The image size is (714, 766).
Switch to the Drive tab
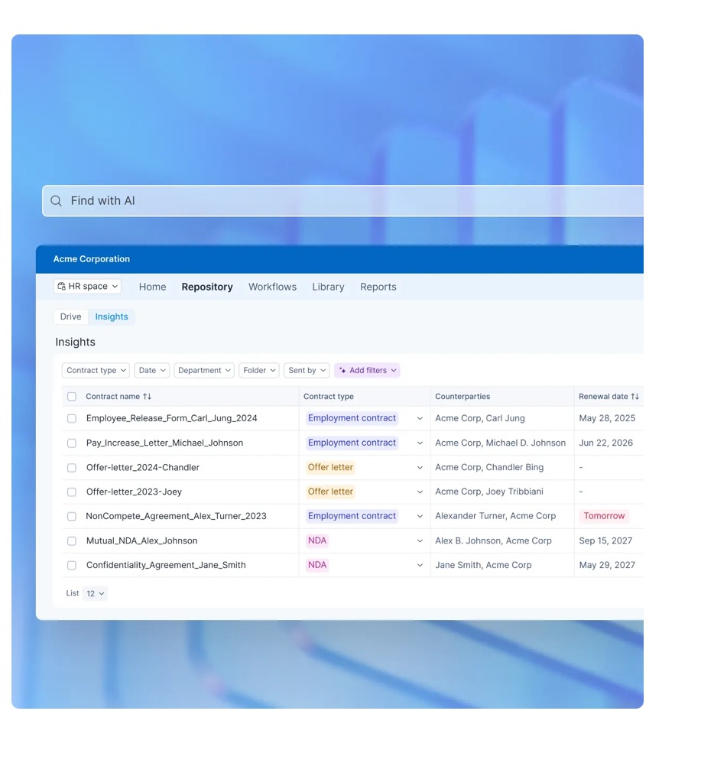click(70, 316)
